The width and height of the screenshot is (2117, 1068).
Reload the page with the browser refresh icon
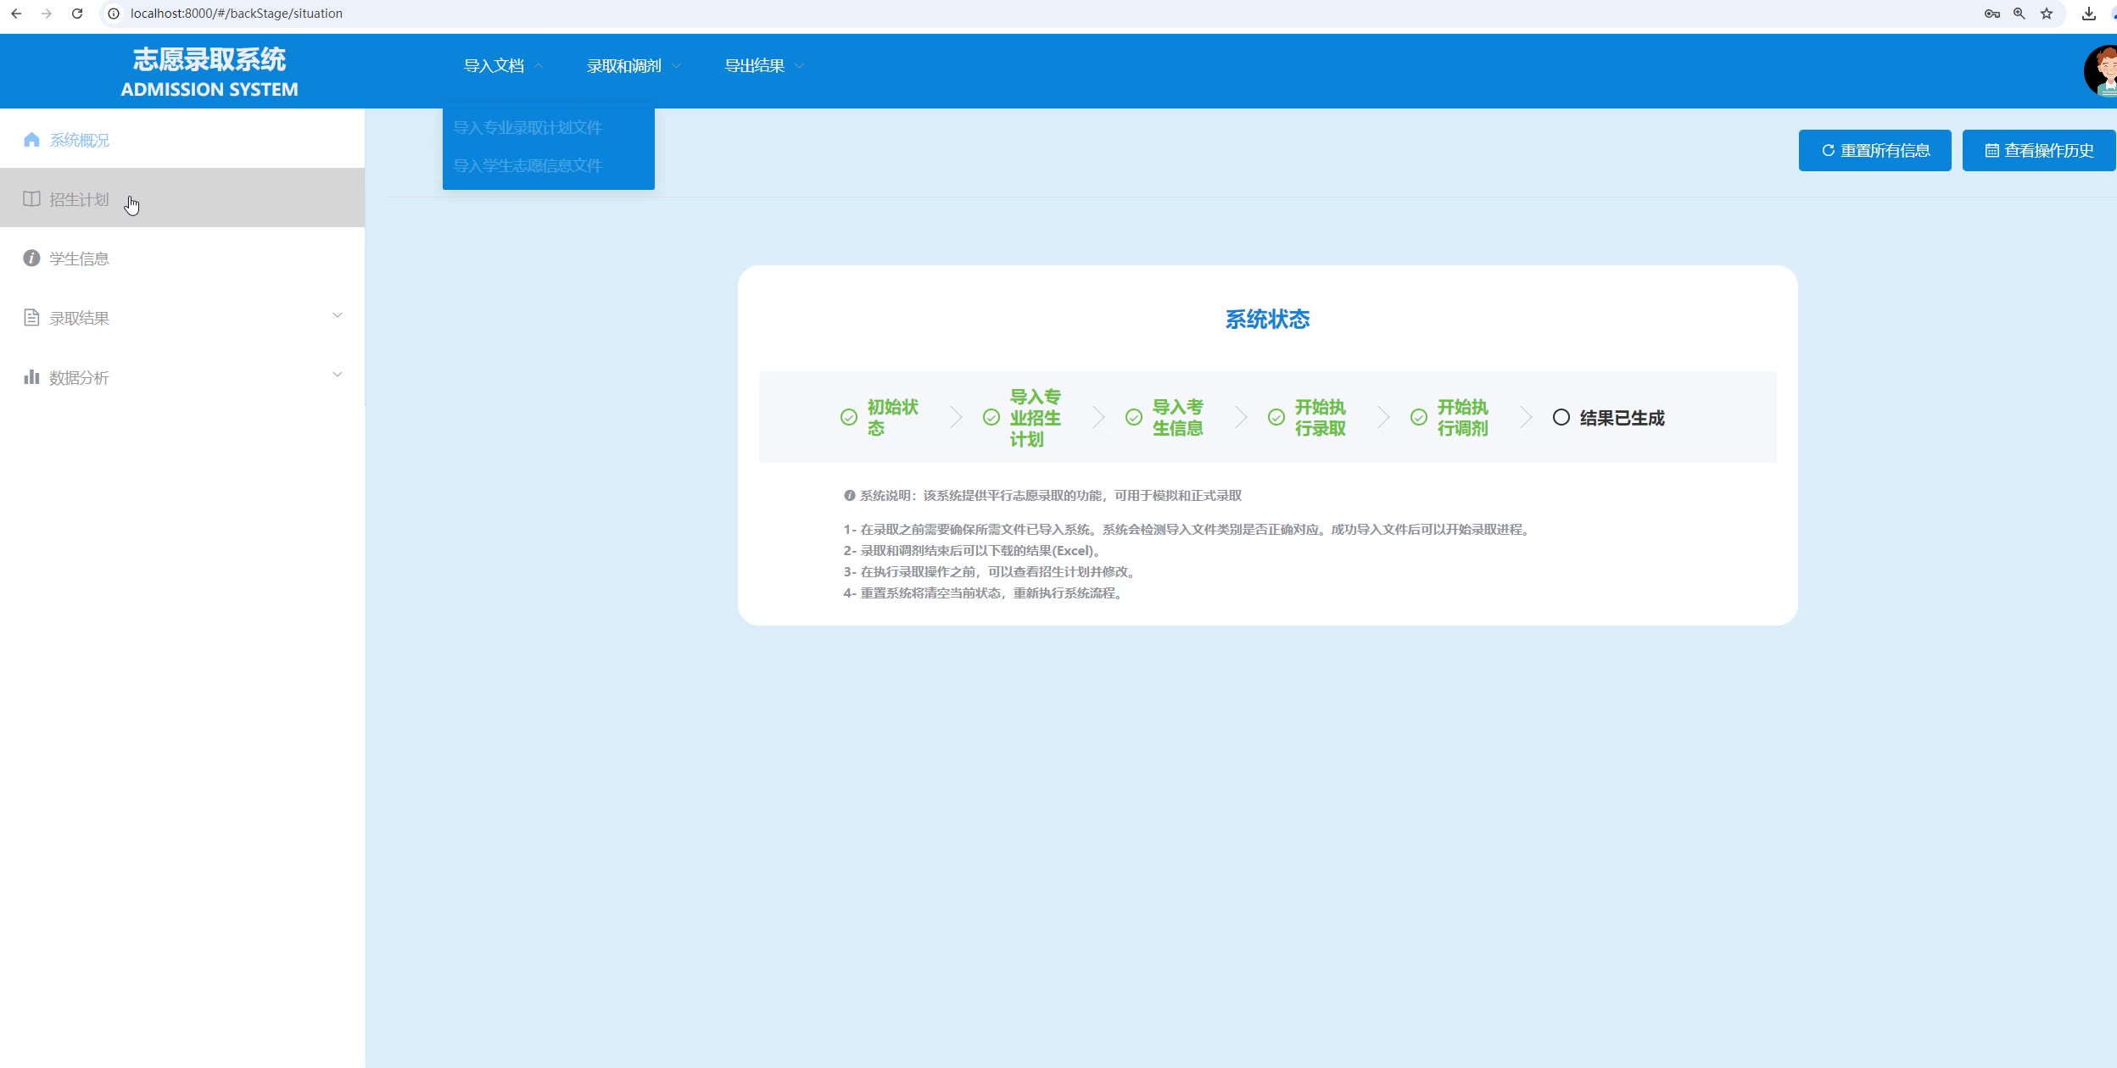77,14
